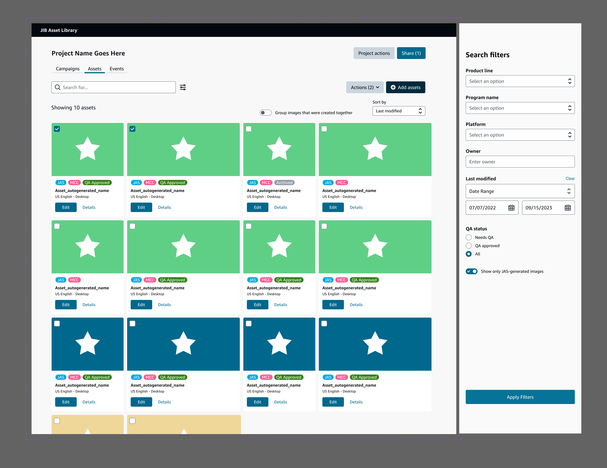Image resolution: width=607 pixels, height=468 pixels.
Task: Switch to the Events tab
Action: (117, 69)
